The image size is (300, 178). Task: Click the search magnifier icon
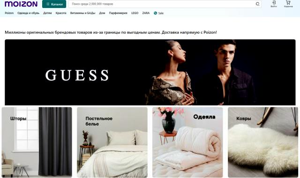pos(257,4)
